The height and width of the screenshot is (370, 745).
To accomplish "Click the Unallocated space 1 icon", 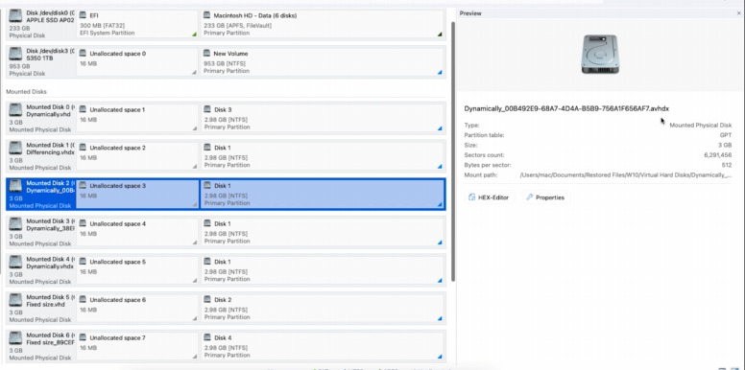I will coord(83,109).
